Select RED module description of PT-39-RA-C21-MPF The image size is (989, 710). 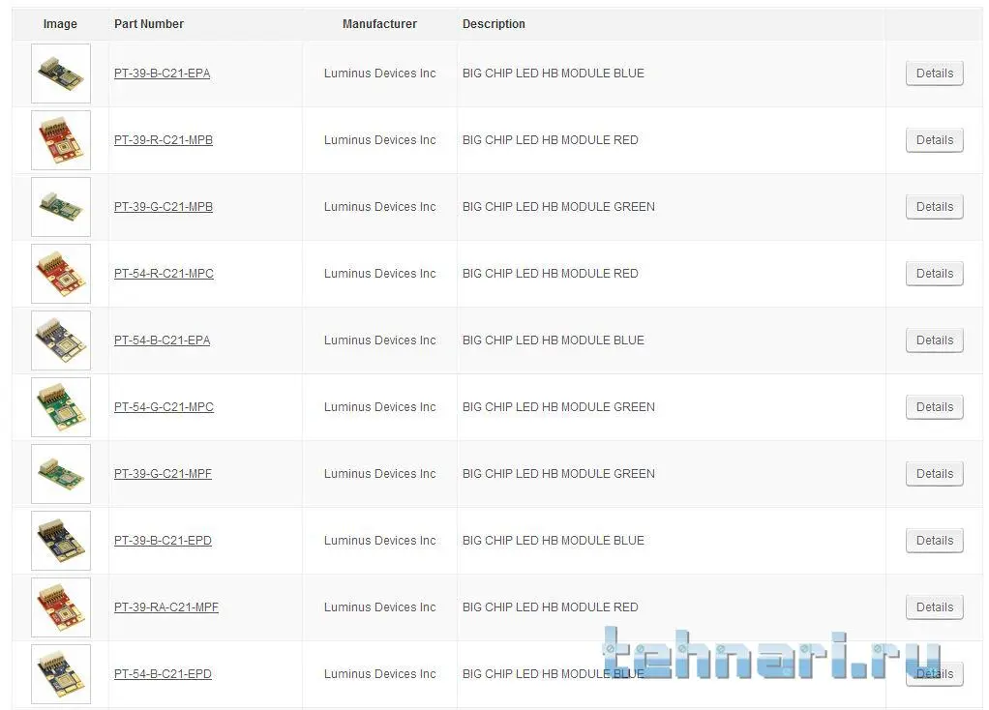(x=550, y=607)
